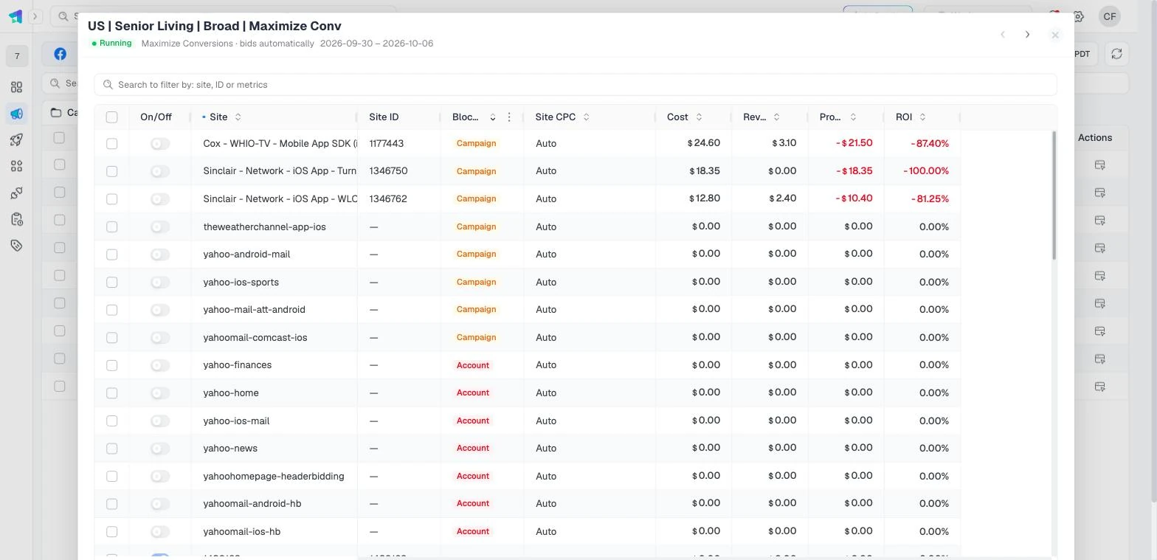Open the clipboard clock icon in sidebar
This screenshot has width=1157, height=560.
click(16, 220)
